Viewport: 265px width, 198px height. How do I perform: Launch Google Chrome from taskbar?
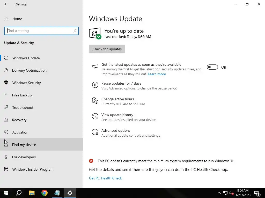(45, 193)
